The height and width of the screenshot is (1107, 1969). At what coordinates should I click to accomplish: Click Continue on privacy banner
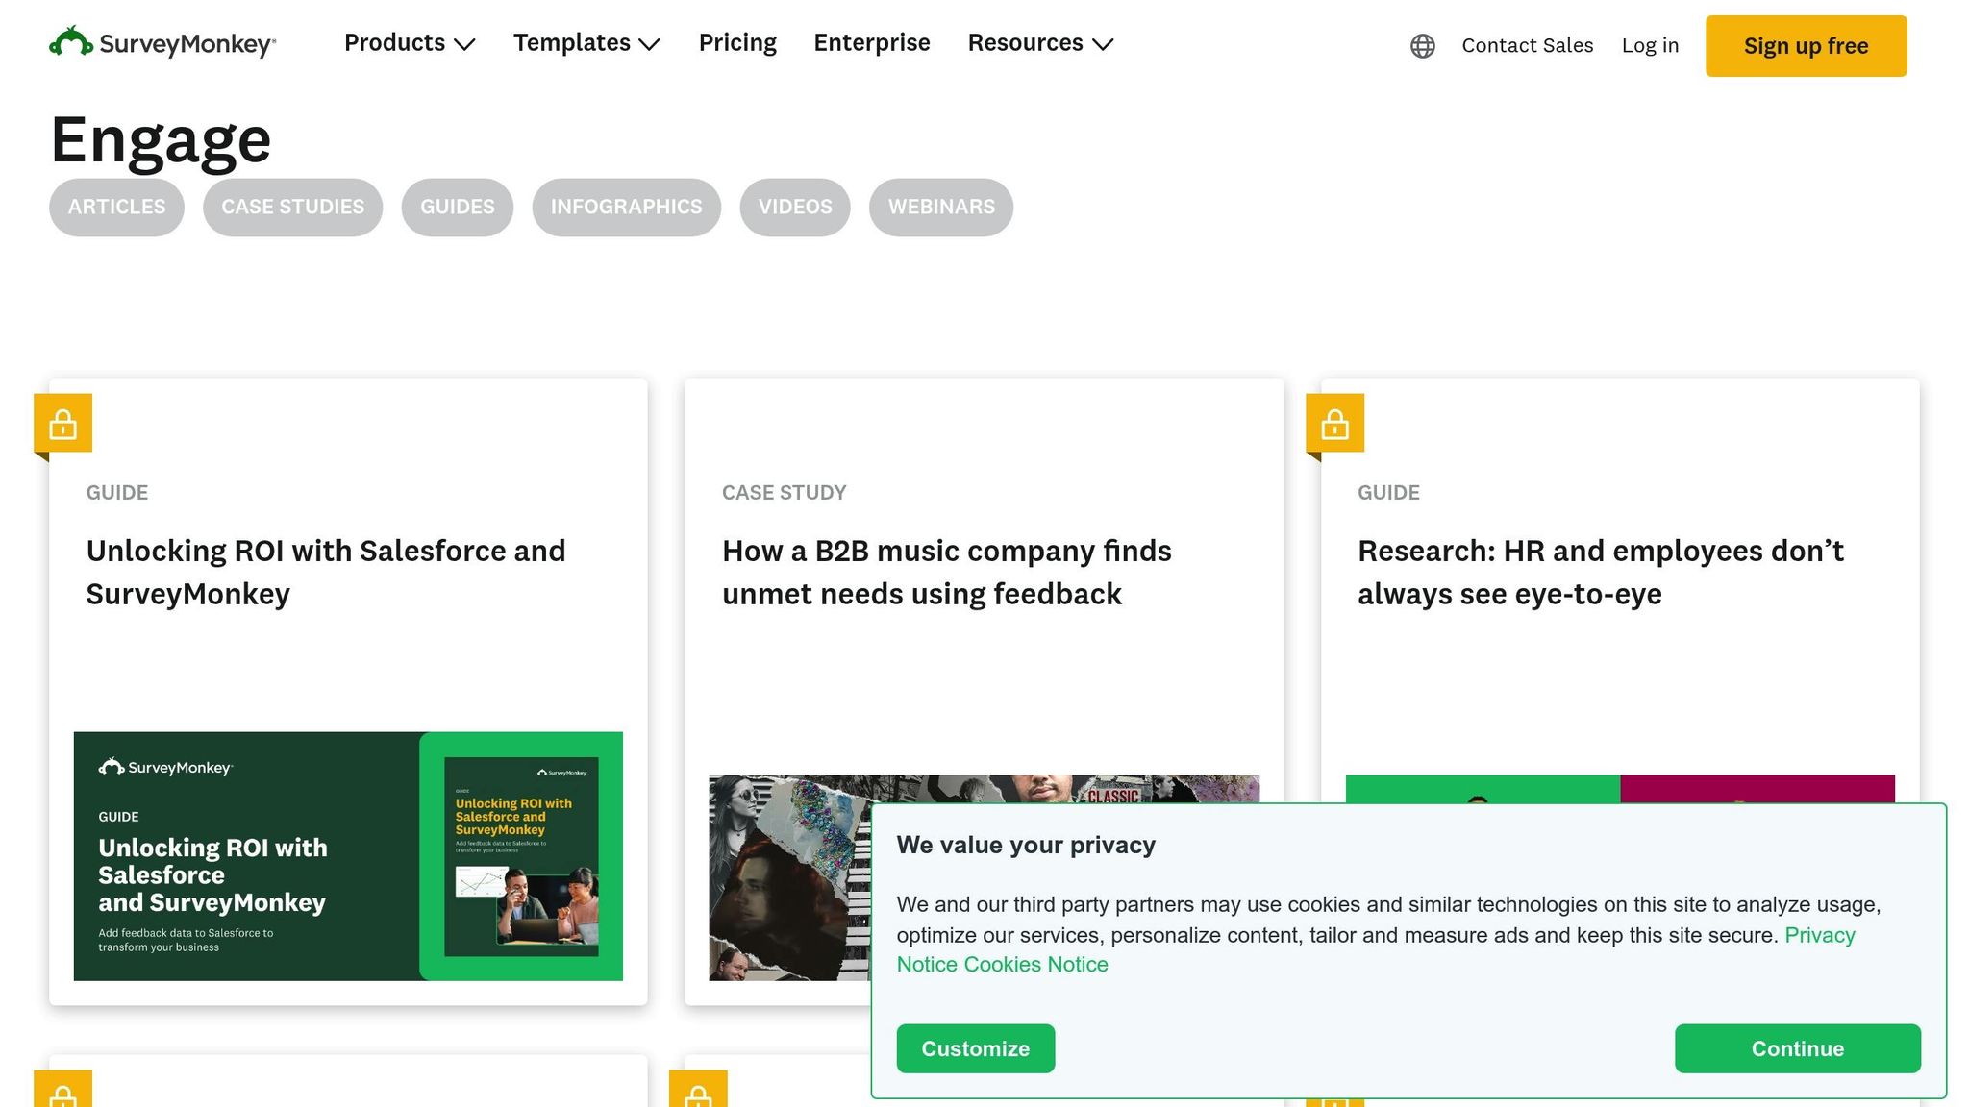pos(1797,1048)
